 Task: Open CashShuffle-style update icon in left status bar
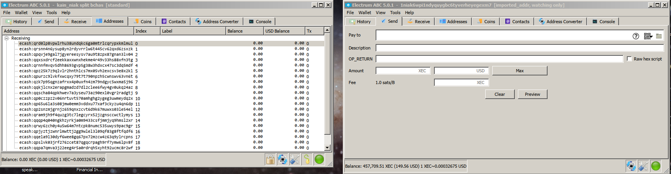click(x=282, y=159)
